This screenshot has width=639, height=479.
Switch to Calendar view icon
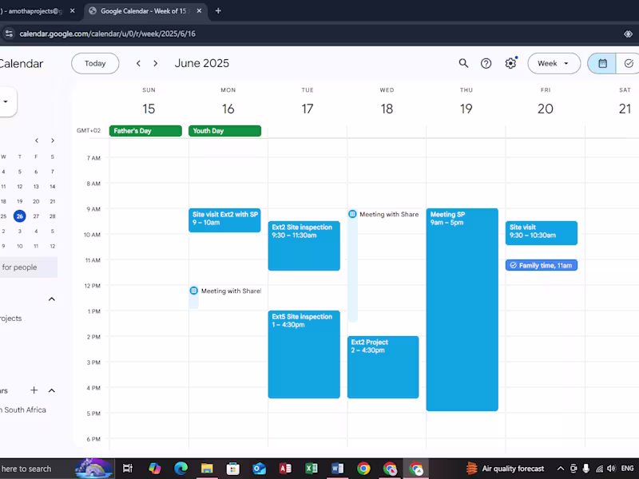click(602, 63)
